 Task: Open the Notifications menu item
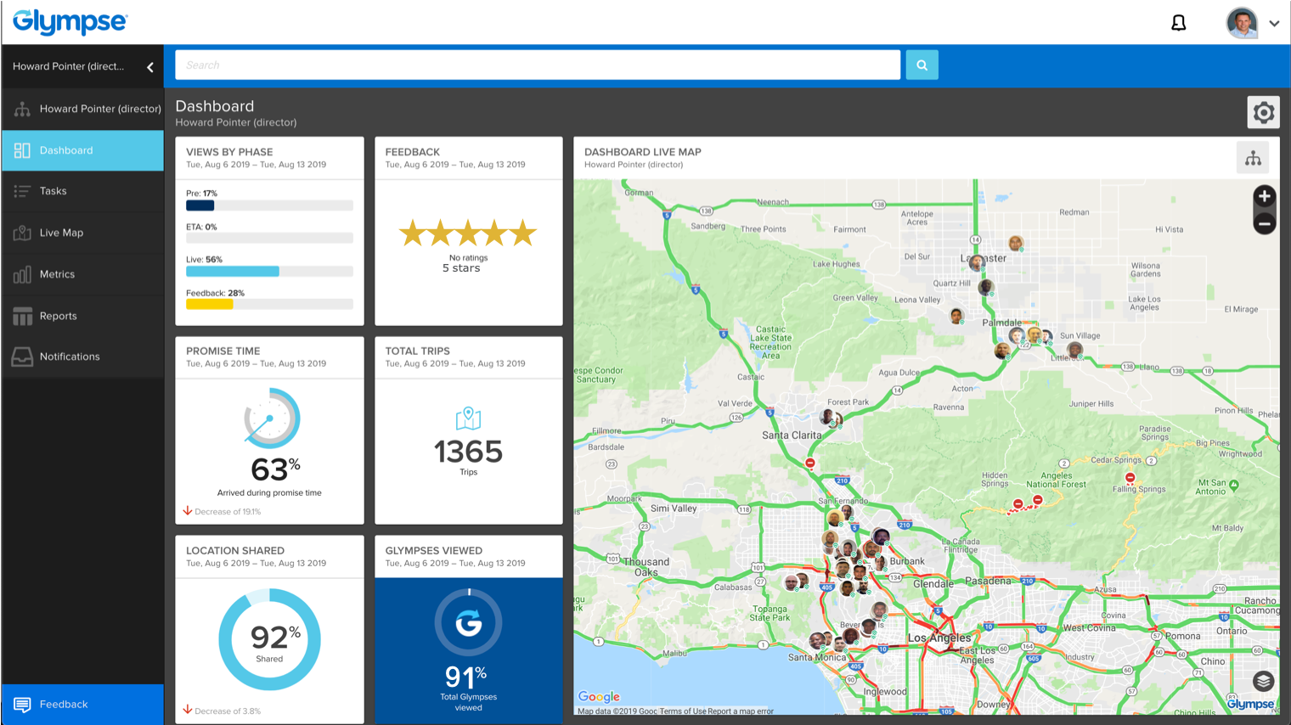point(82,357)
